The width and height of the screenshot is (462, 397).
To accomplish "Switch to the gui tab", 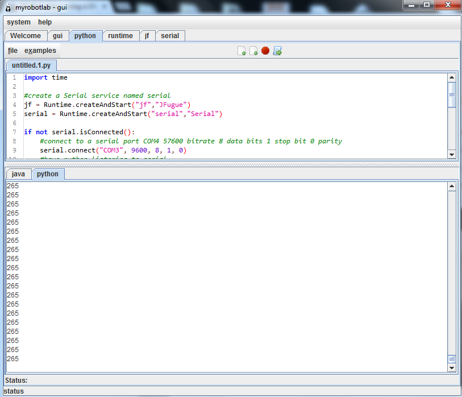I will coord(57,36).
